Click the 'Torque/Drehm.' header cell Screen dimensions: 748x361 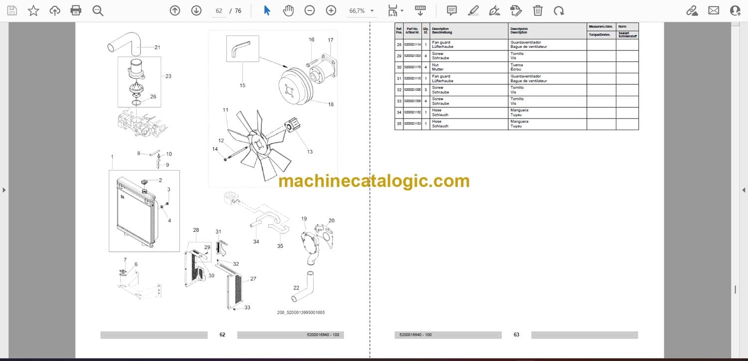pyautogui.click(x=601, y=35)
